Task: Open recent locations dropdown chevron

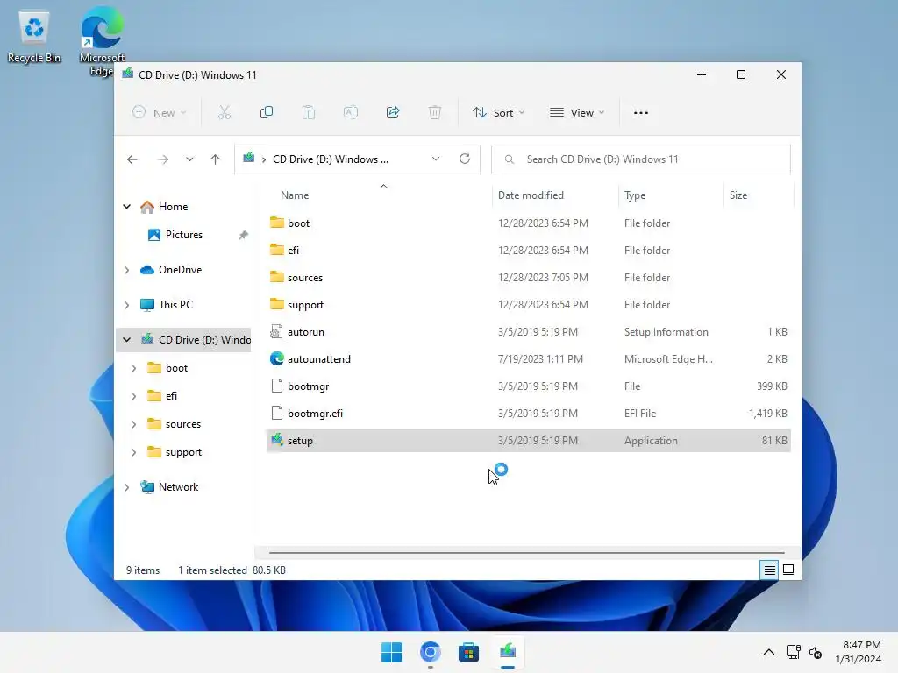Action: (x=189, y=159)
